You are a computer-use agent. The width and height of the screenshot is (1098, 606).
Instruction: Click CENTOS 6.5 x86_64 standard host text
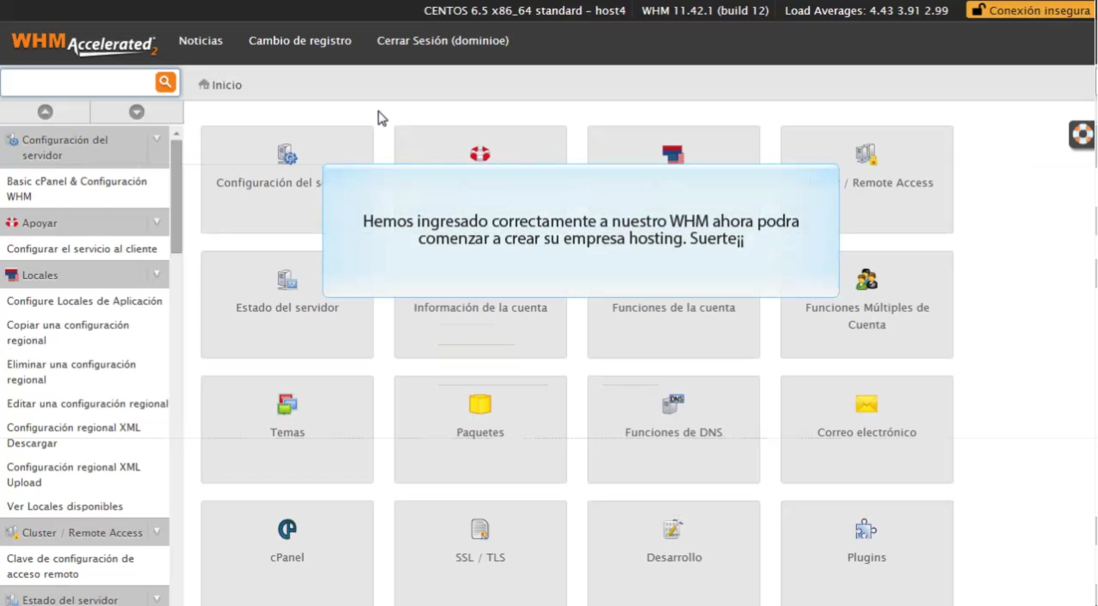[524, 10]
